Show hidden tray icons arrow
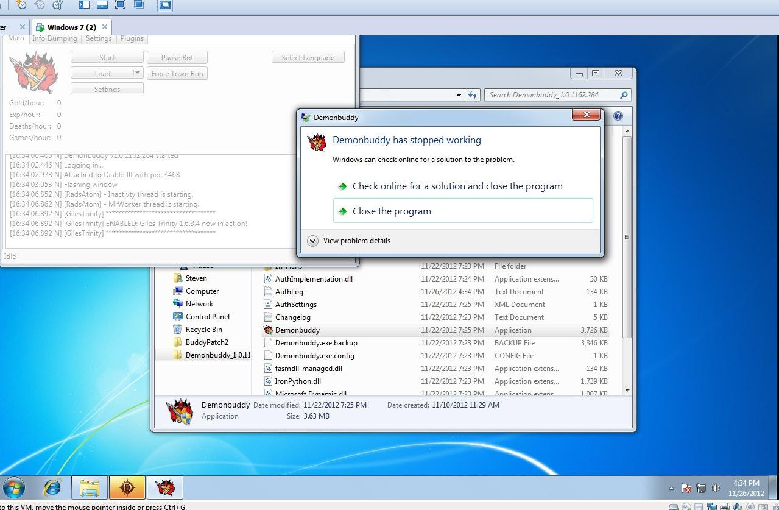This screenshot has width=779, height=510. pos(671,488)
